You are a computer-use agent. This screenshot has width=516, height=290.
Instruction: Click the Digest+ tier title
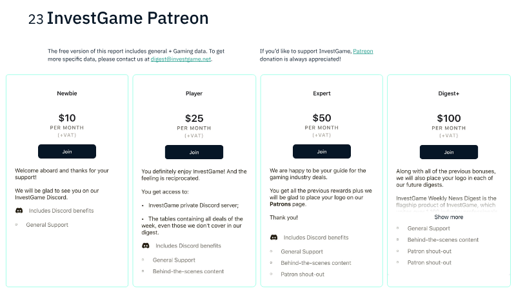[x=449, y=93]
